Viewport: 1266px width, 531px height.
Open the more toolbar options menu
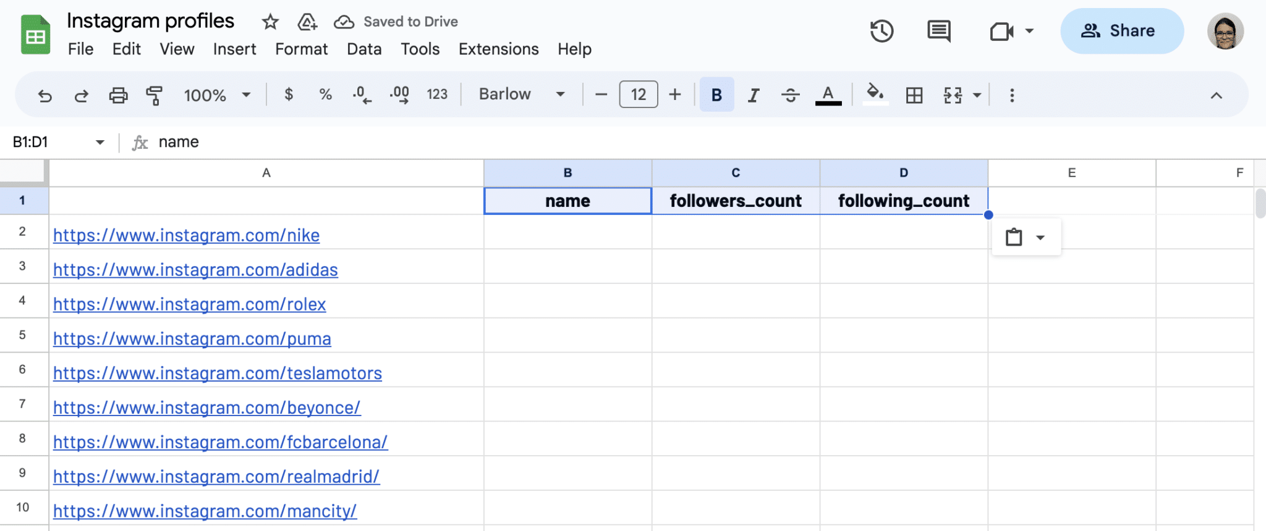pos(1012,95)
